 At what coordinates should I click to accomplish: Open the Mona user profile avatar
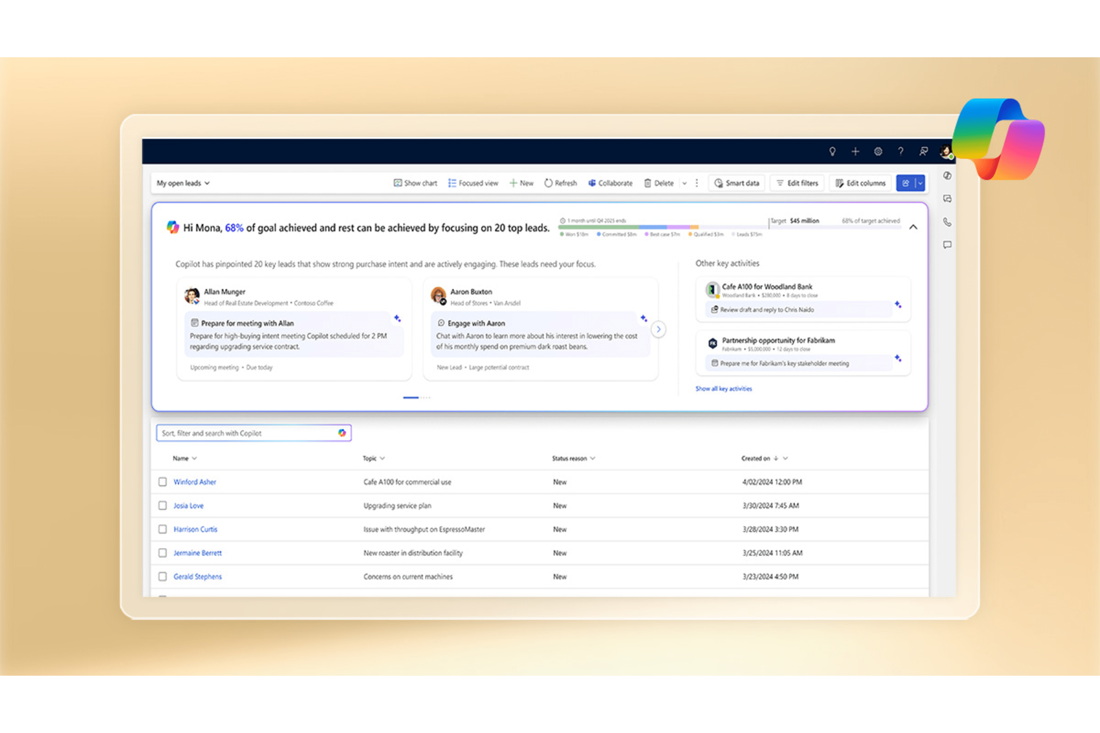coord(946,151)
